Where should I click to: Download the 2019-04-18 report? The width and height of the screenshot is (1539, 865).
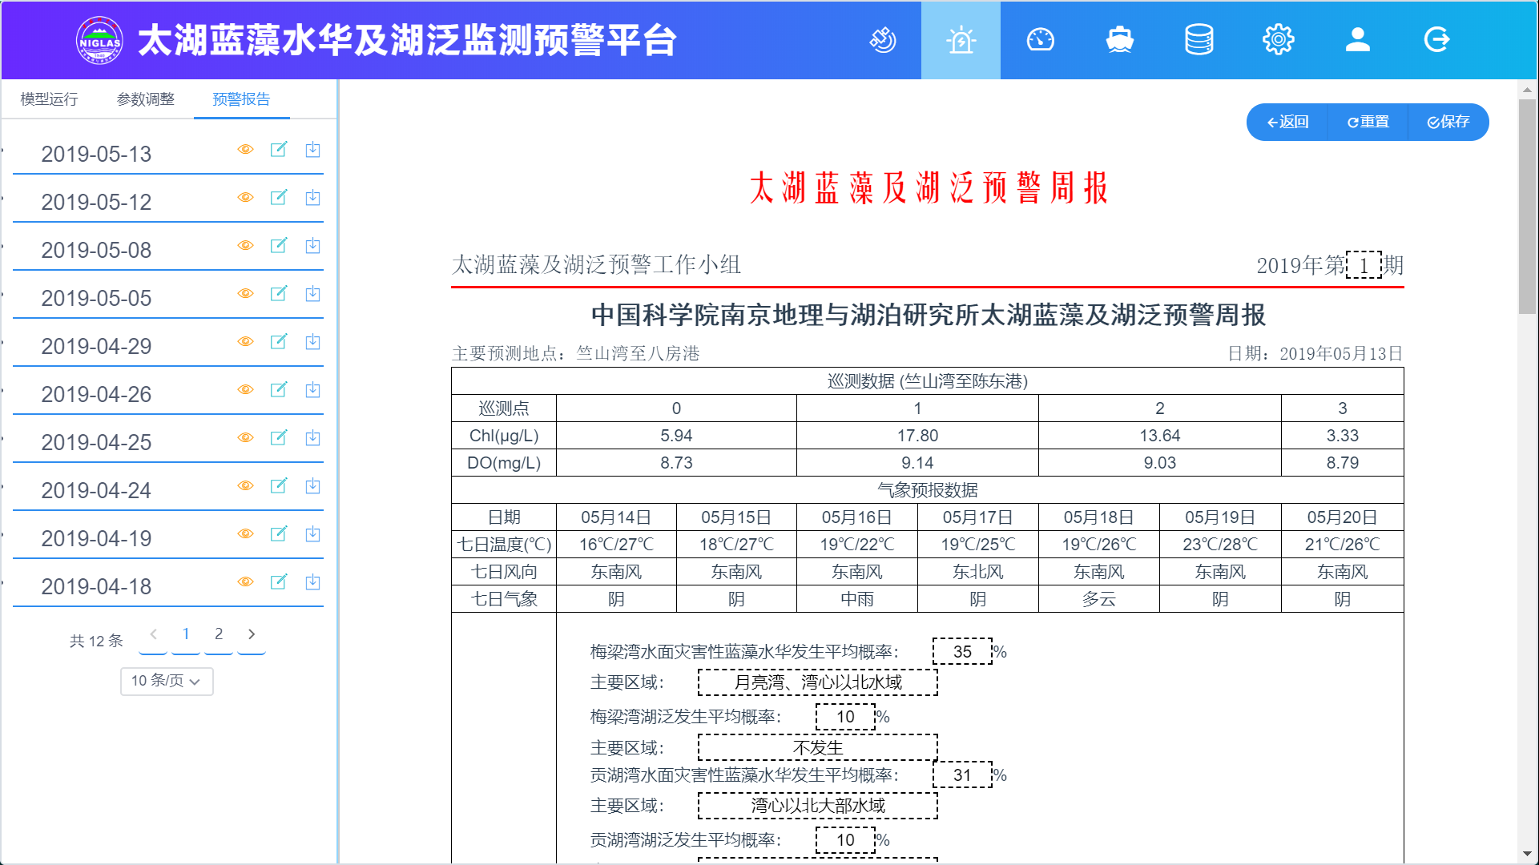click(x=312, y=582)
